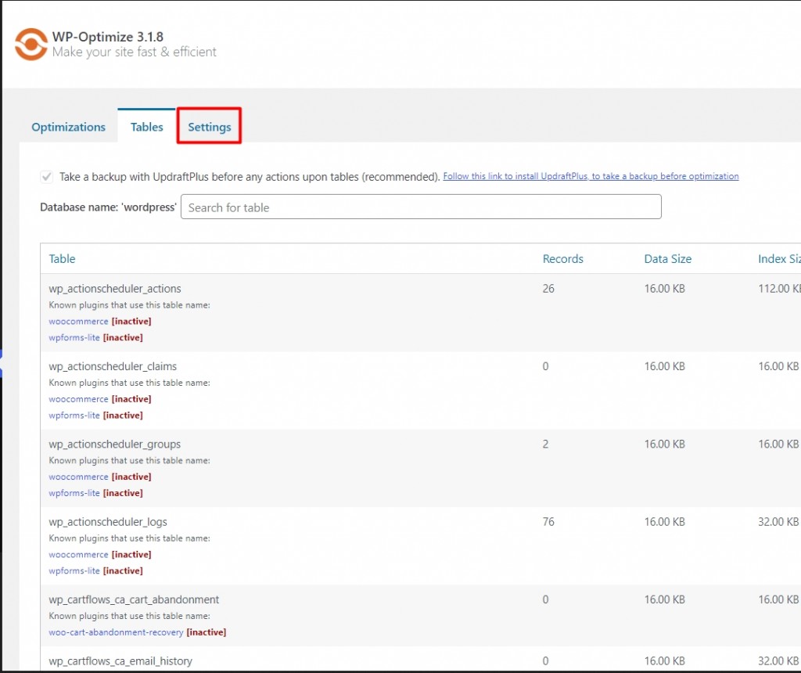Screen dimensions: 801x673
Task: Open woocommerce link under wp_actionscheduler_actions
Action: [x=78, y=322]
